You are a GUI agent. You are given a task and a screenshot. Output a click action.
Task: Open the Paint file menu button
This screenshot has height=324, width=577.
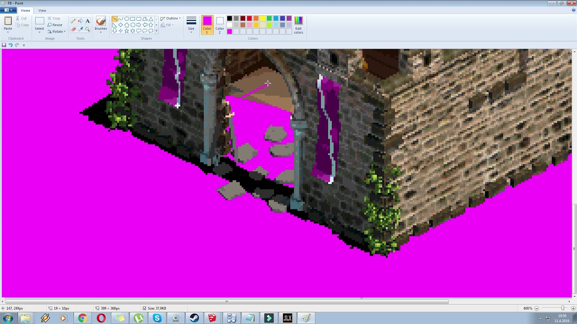(x=8, y=10)
